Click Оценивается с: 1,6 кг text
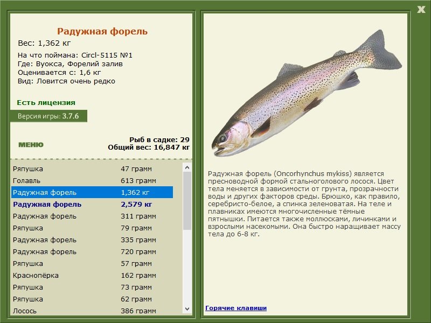 tap(59, 73)
